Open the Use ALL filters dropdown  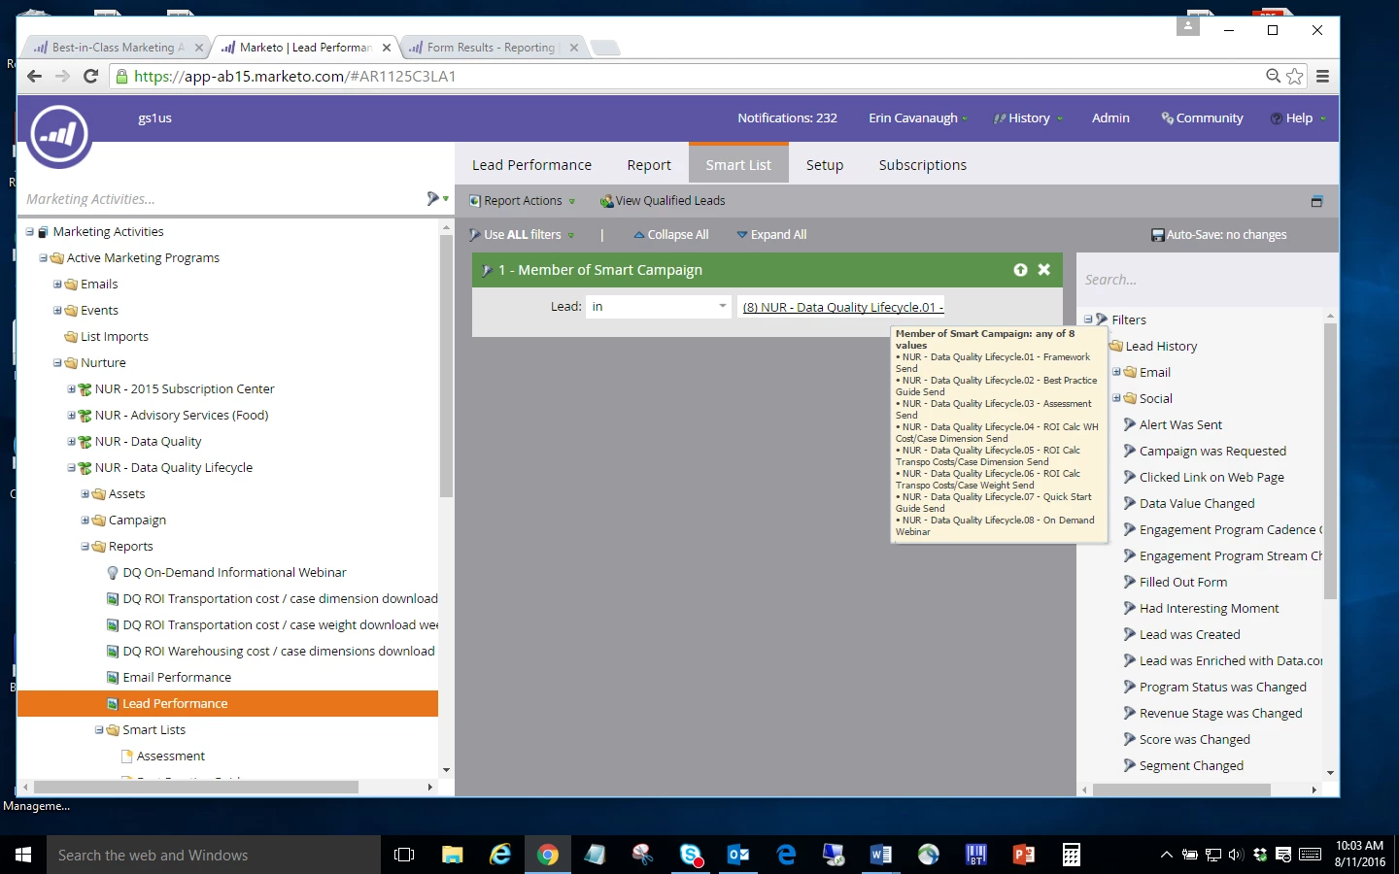click(522, 235)
